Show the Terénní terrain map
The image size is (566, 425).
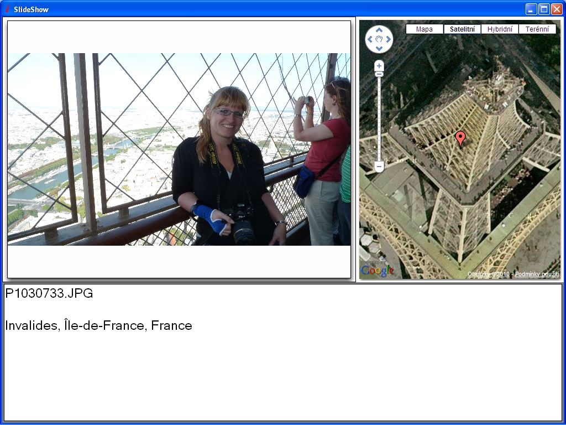(537, 29)
